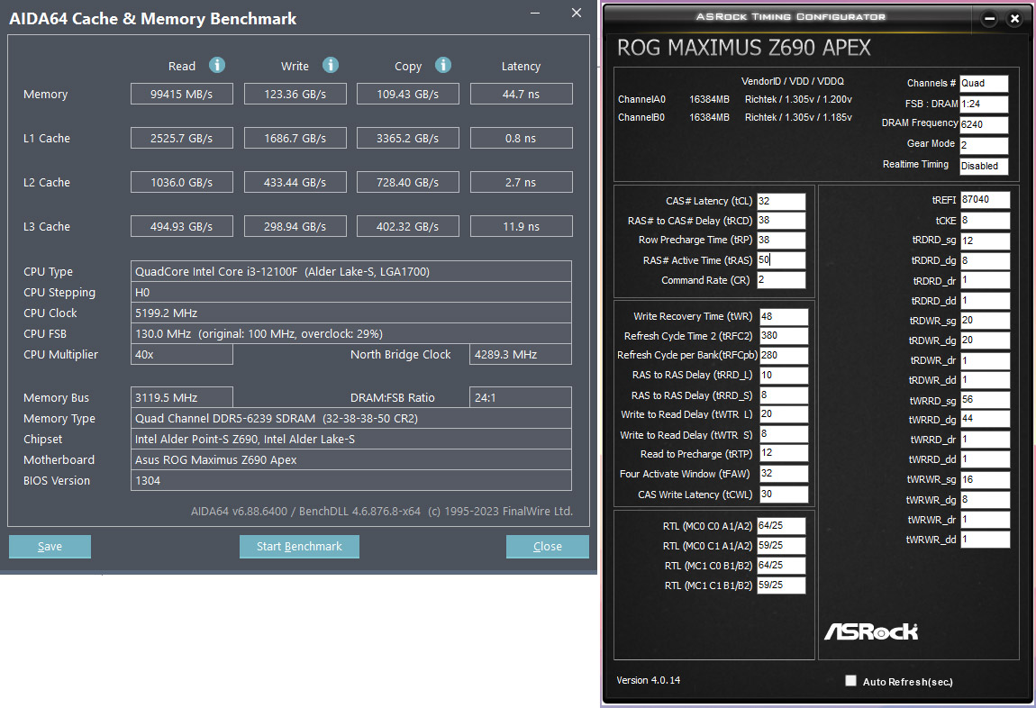Click the CAS Write Latency (tCWL) field
1036x708 pixels.
click(784, 494)
